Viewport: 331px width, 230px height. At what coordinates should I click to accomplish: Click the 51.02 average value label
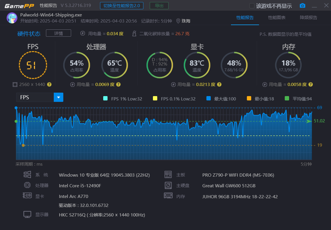pyautogui.click(x=319, y=121)
